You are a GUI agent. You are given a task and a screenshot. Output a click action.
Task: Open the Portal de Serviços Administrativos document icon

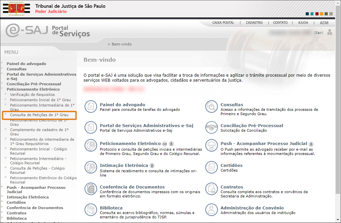[91, 127]
